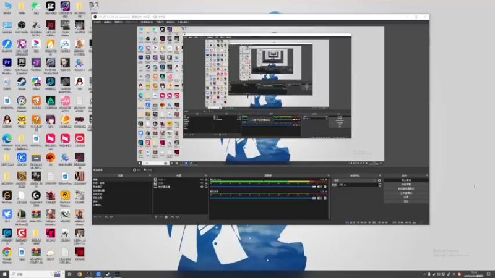Open the Kugou blue K desktop icon
Image resolution: width=495 pixels, height=278 pixels.
tap(22, 159)
